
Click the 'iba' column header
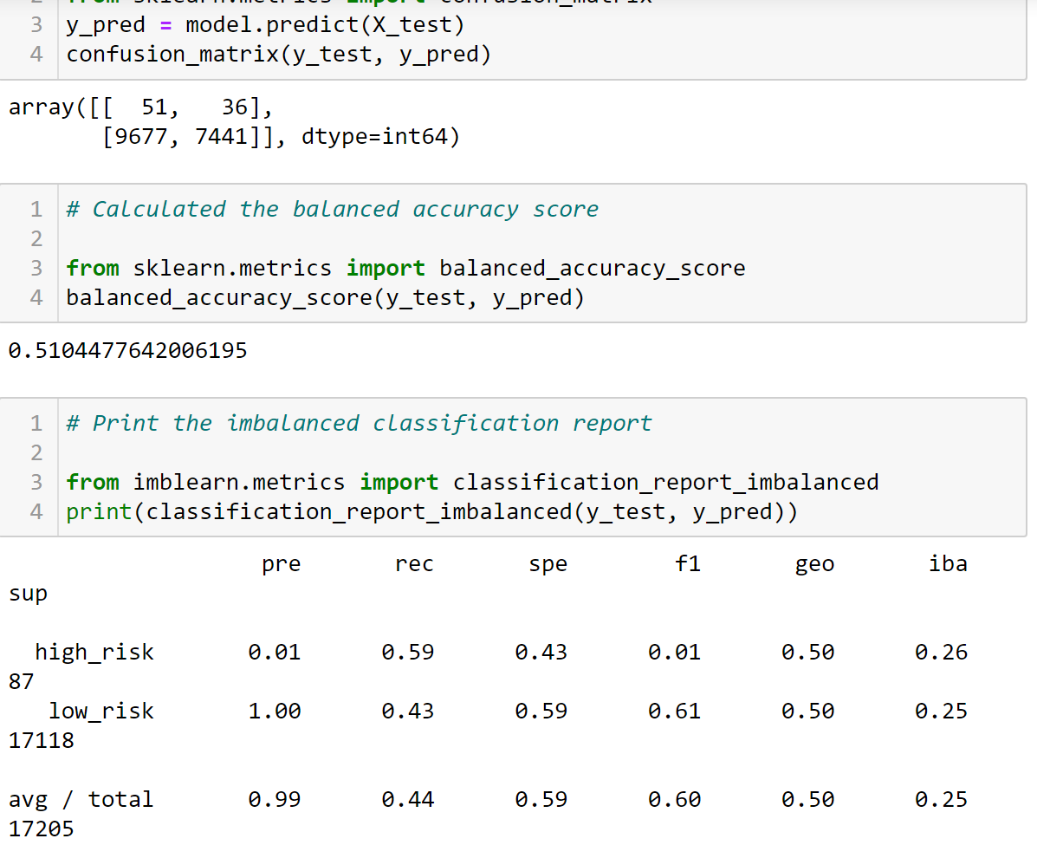pos(949,563)
